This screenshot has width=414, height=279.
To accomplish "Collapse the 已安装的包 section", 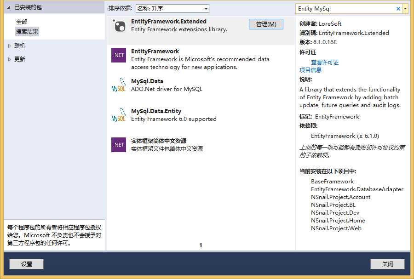I will coord(9,7).
